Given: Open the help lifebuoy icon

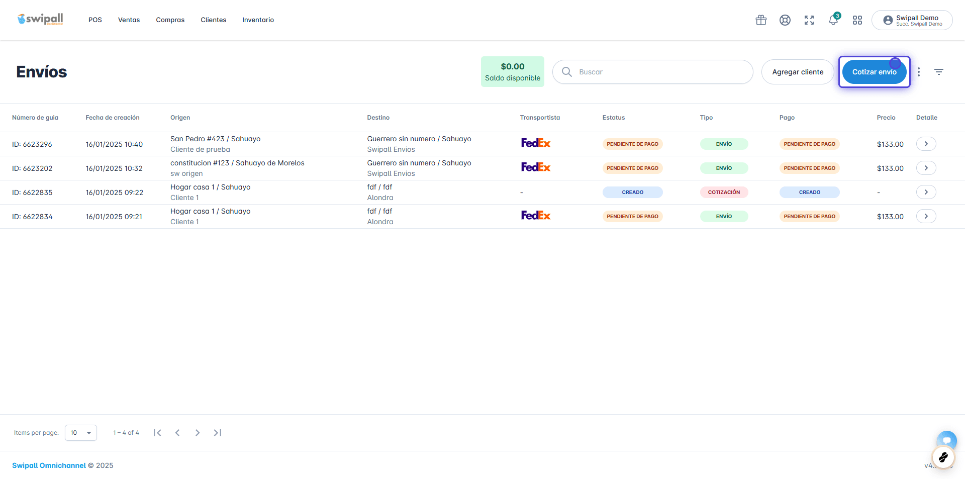Looking at the screenshot, I should tap(785, 20).
